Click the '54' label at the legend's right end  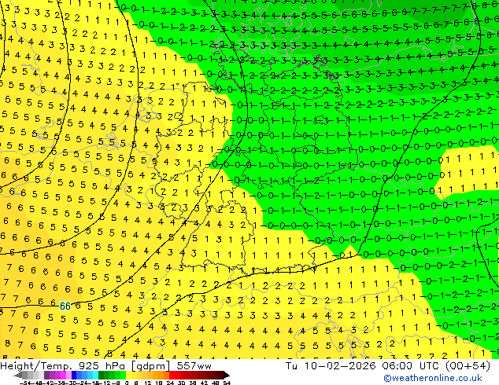tap(227, 383)
